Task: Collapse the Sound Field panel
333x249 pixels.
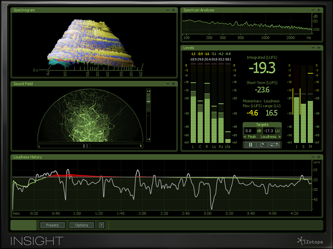Action: (x=167, y=84)
